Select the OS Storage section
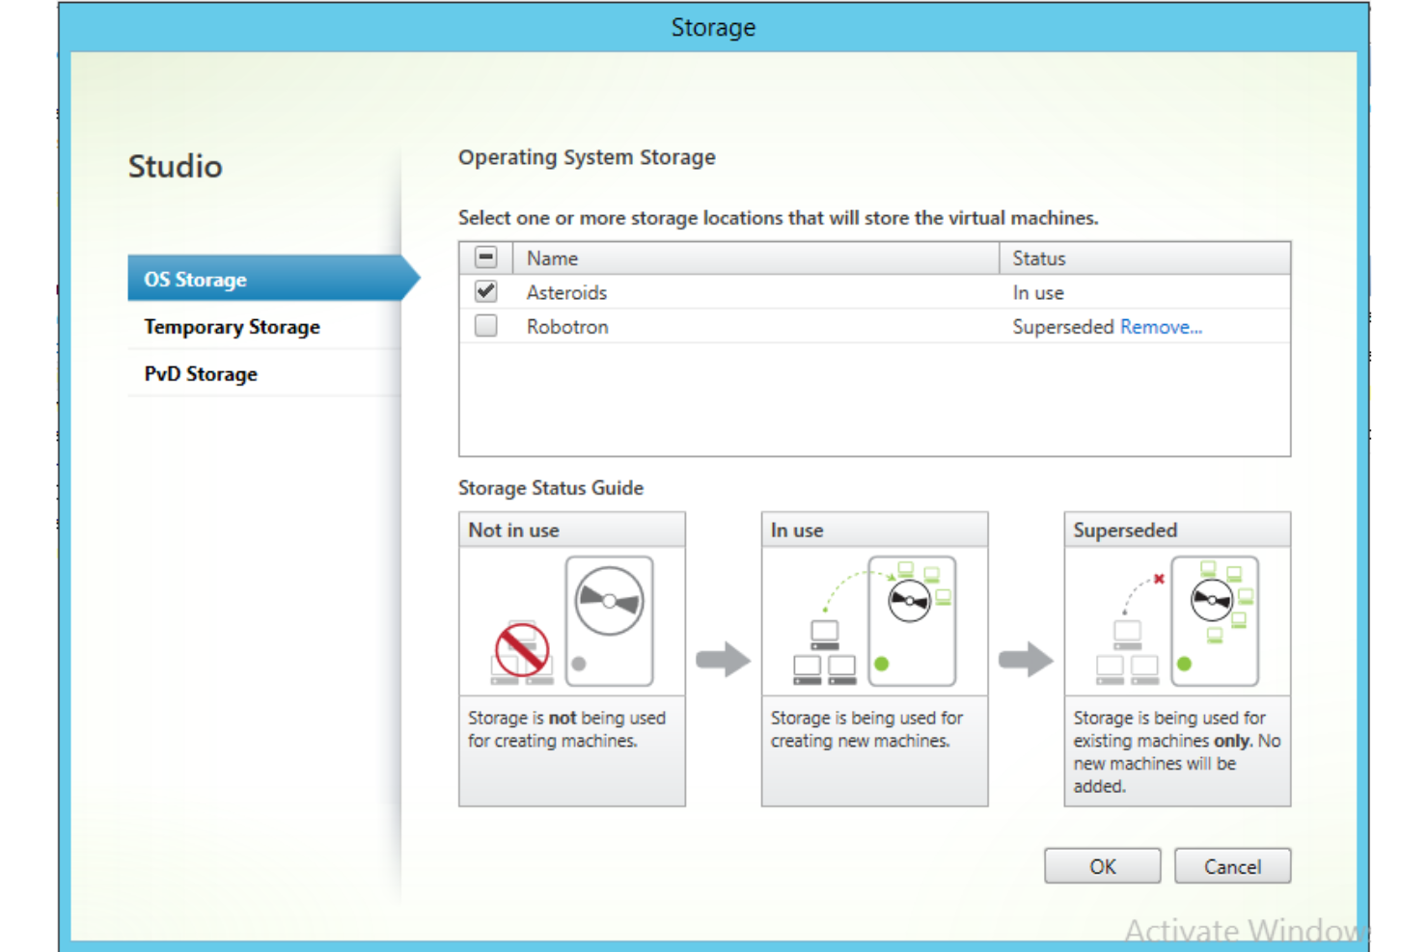Screen dimensions: 1428x952 [x=197, y=279]
